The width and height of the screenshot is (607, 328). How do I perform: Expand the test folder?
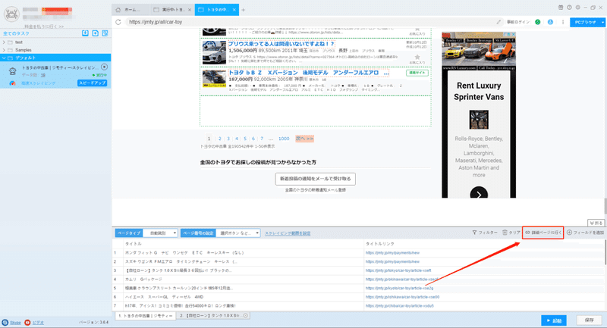point(4,42)
